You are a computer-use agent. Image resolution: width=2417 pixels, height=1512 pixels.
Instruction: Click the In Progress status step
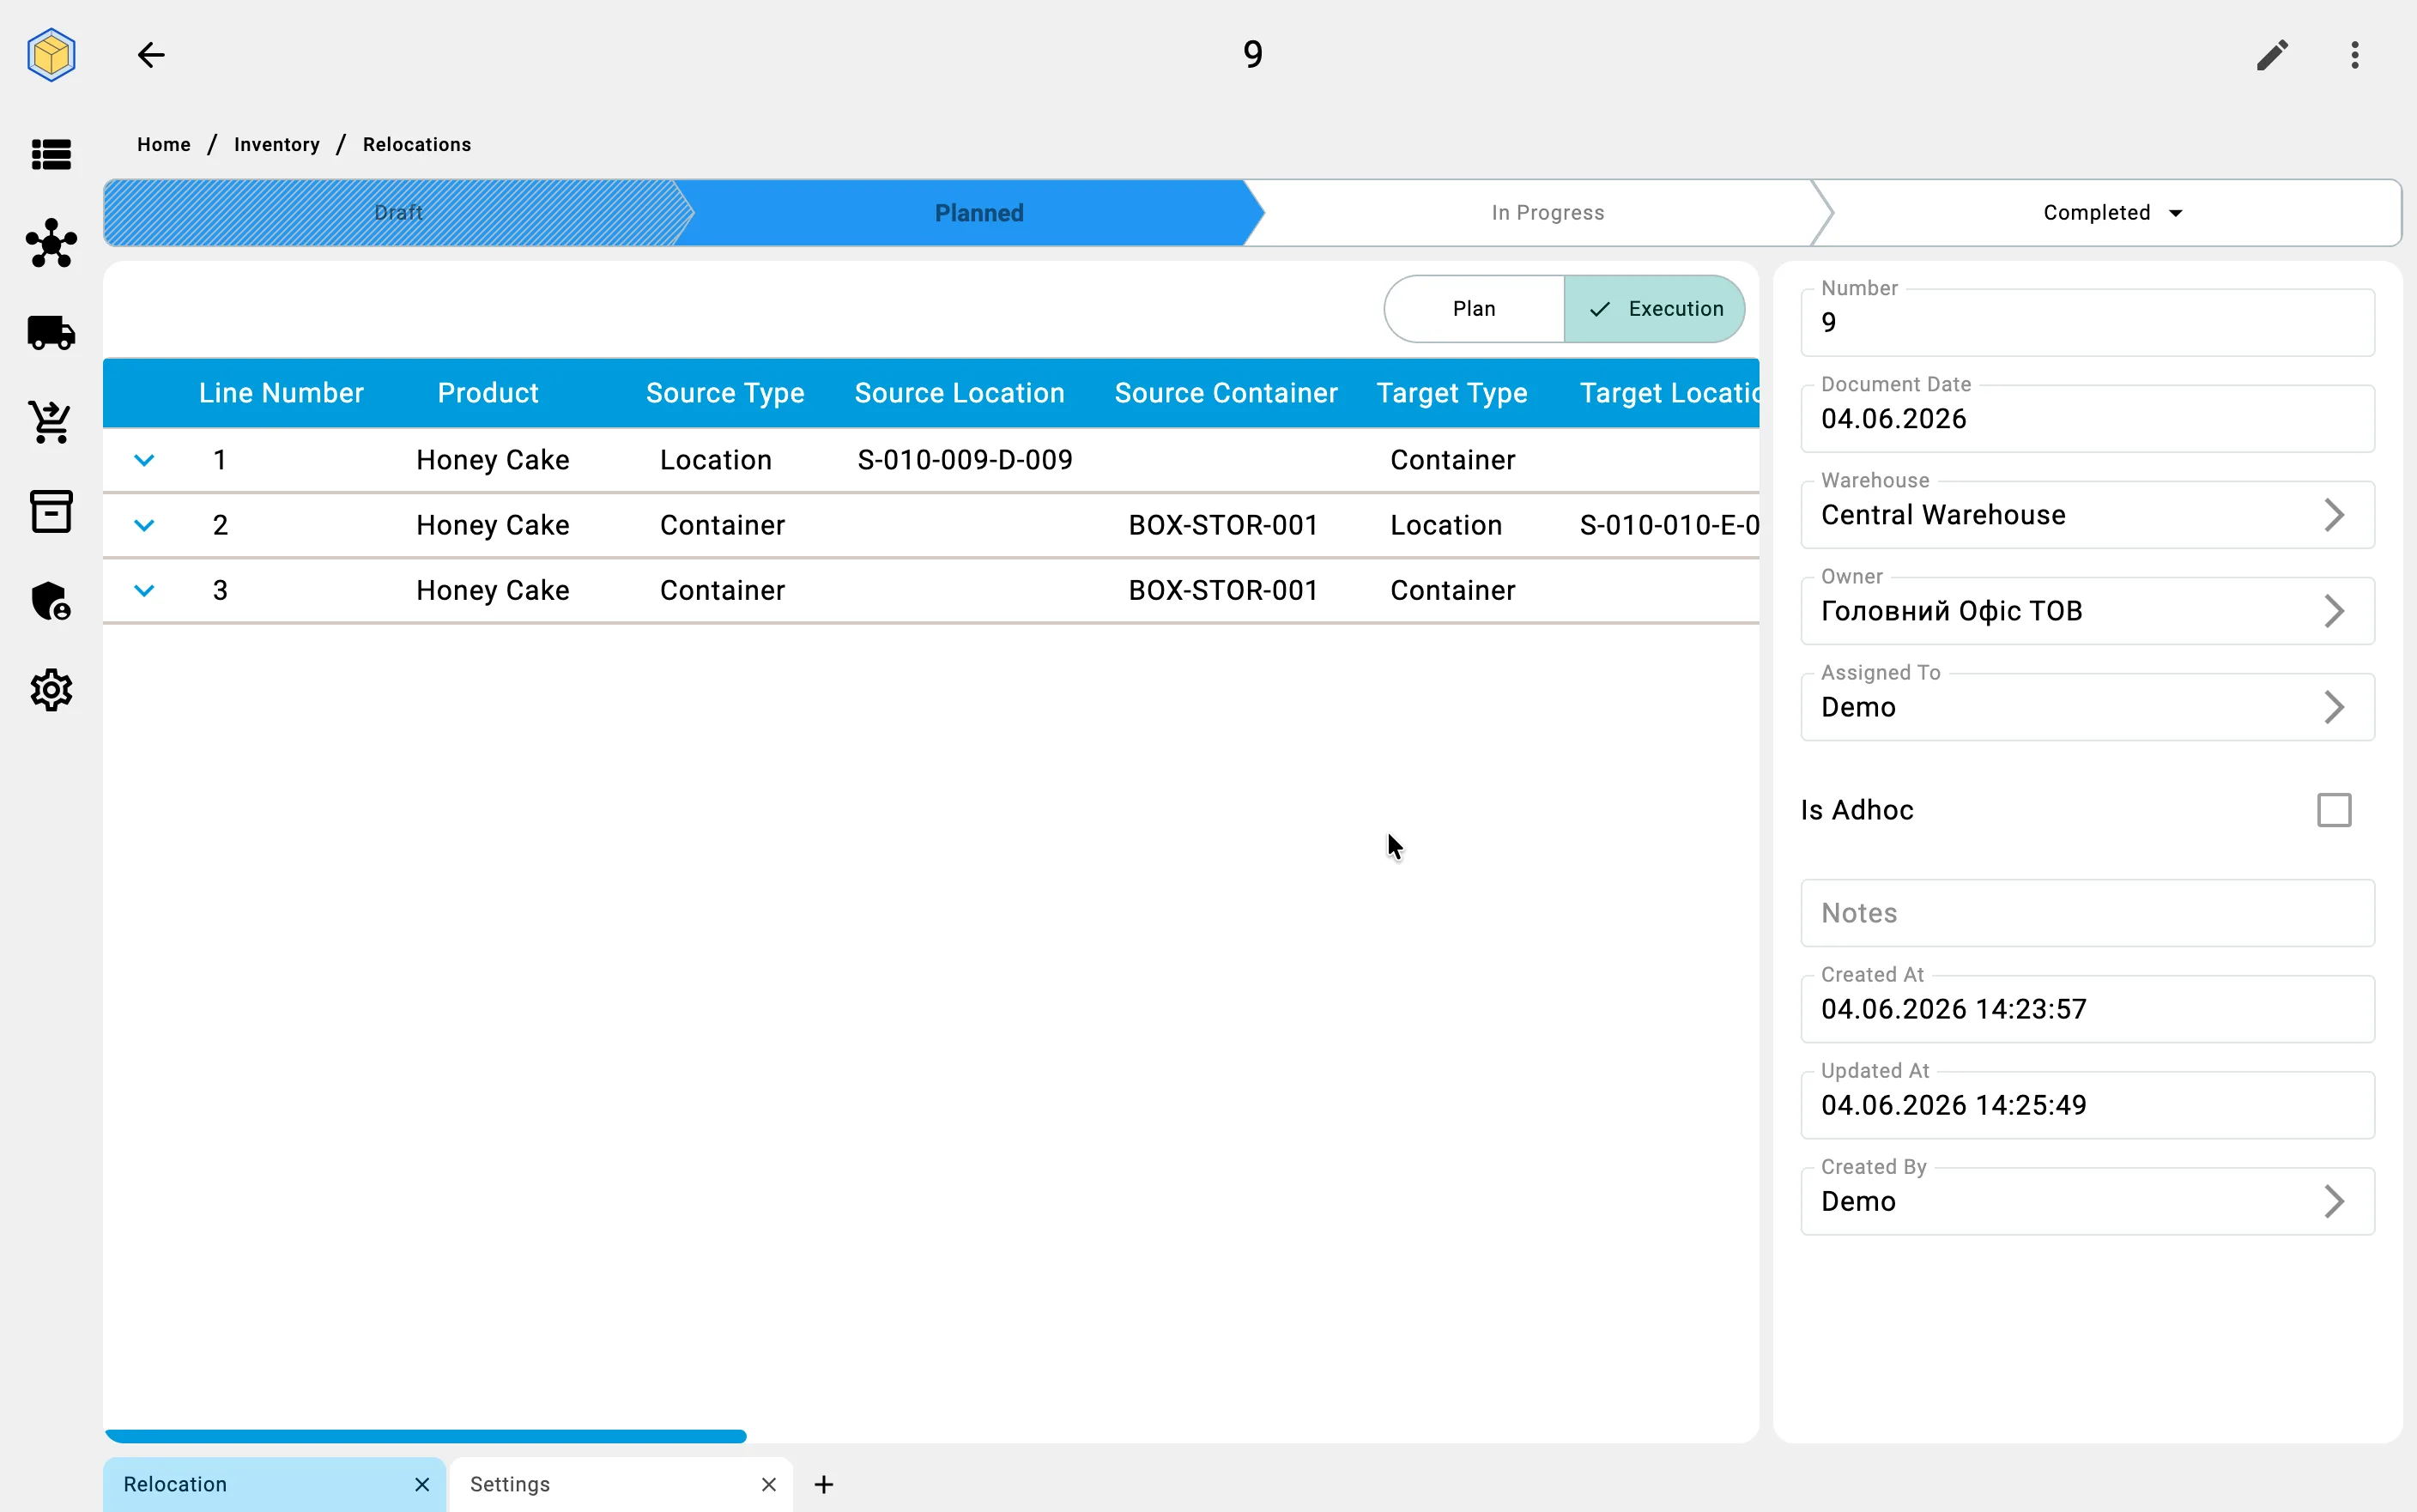click(x=1547, y=213)
